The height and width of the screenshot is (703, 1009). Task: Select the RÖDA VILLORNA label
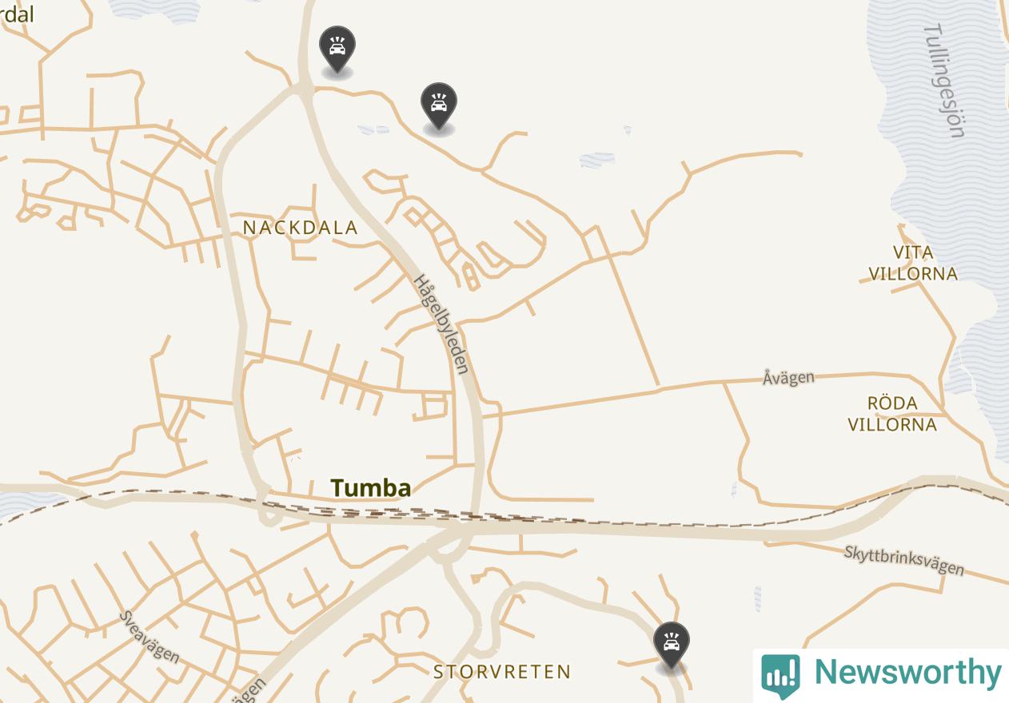click(892, 413)
